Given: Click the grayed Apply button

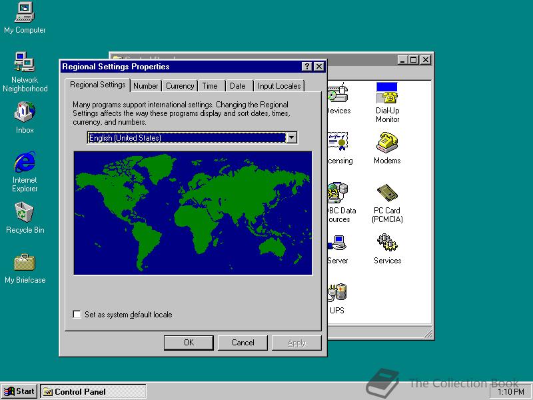Looking at the screenshot, I should point(296,343).
